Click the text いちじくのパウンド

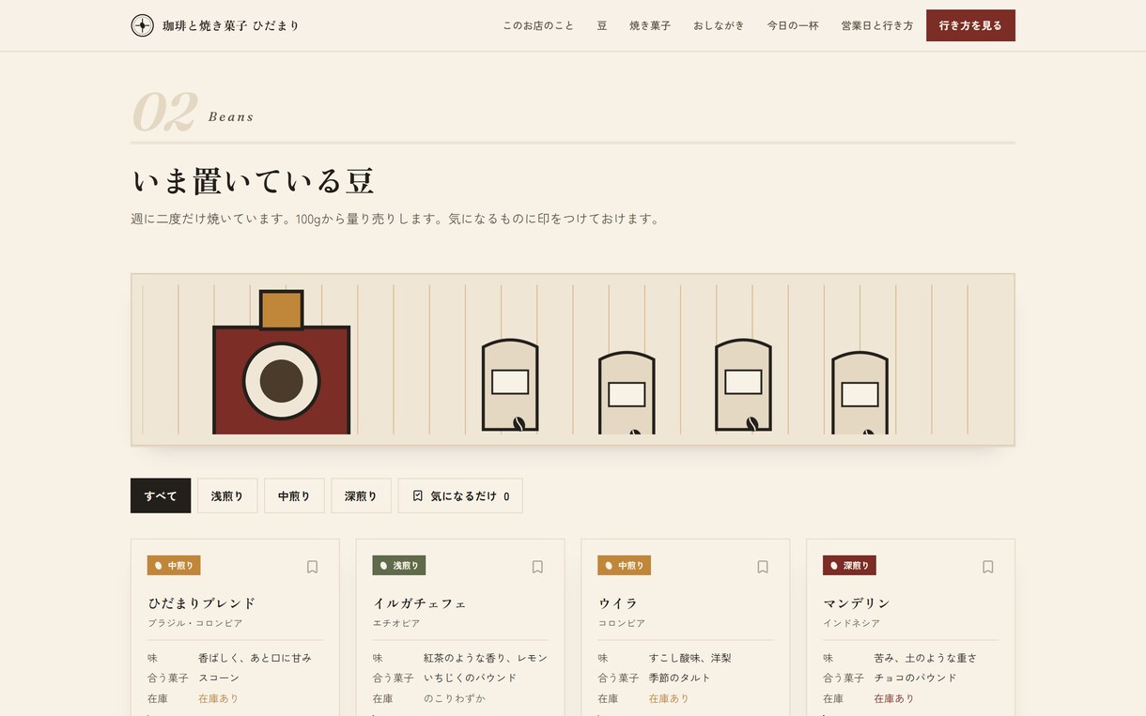click(471, 678)
